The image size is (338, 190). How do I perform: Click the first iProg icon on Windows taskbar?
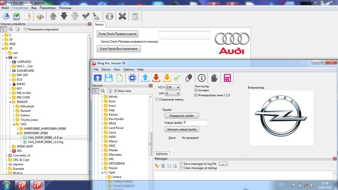click(x=22, y=185)
